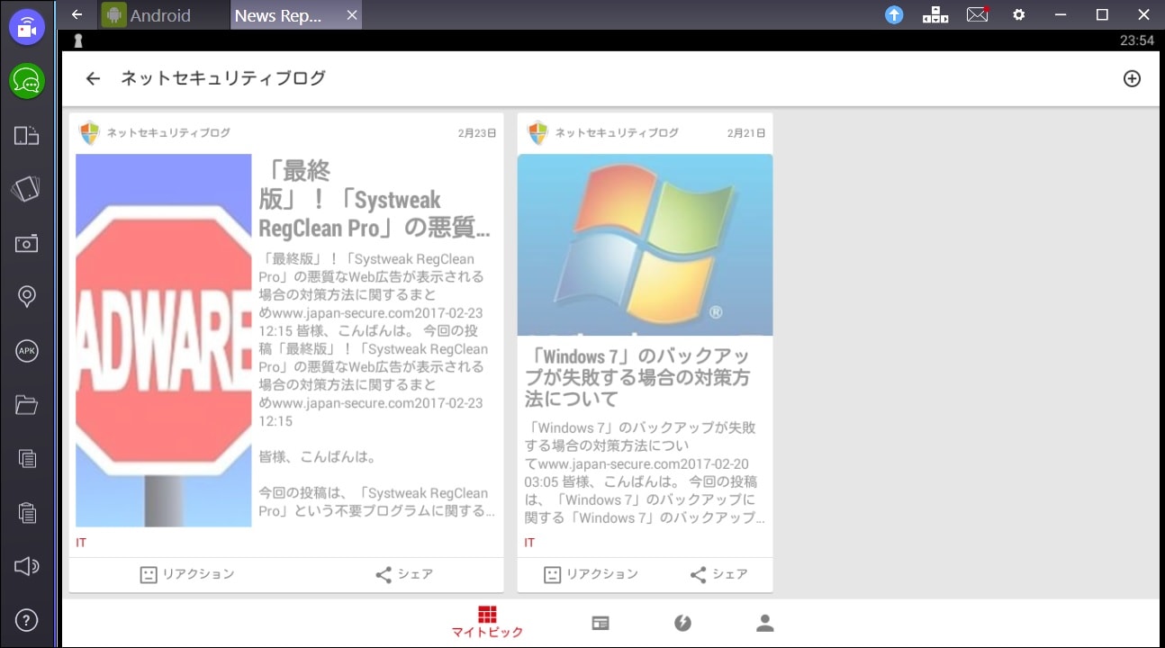Click the shield source icon on the 2月23日 card
Viewport: 1165px width, 648px height.
pyautogui.click(x=89, y=132)
